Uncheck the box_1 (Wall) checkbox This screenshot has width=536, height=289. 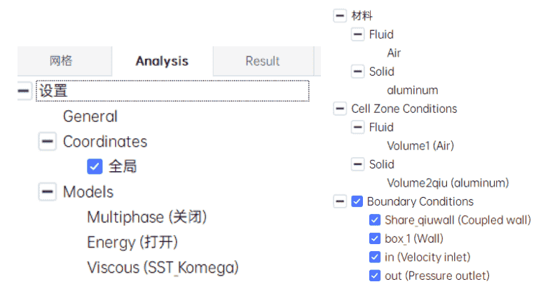[375, 238]
